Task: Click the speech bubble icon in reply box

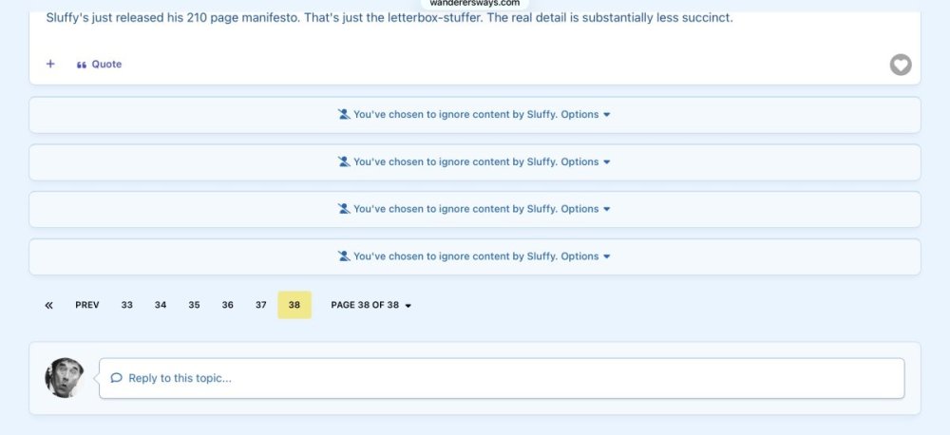Action: coord(116,378)
